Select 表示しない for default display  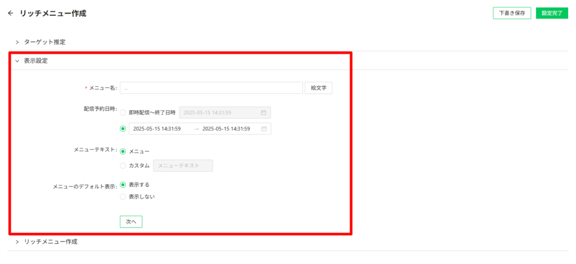(123, 196)
